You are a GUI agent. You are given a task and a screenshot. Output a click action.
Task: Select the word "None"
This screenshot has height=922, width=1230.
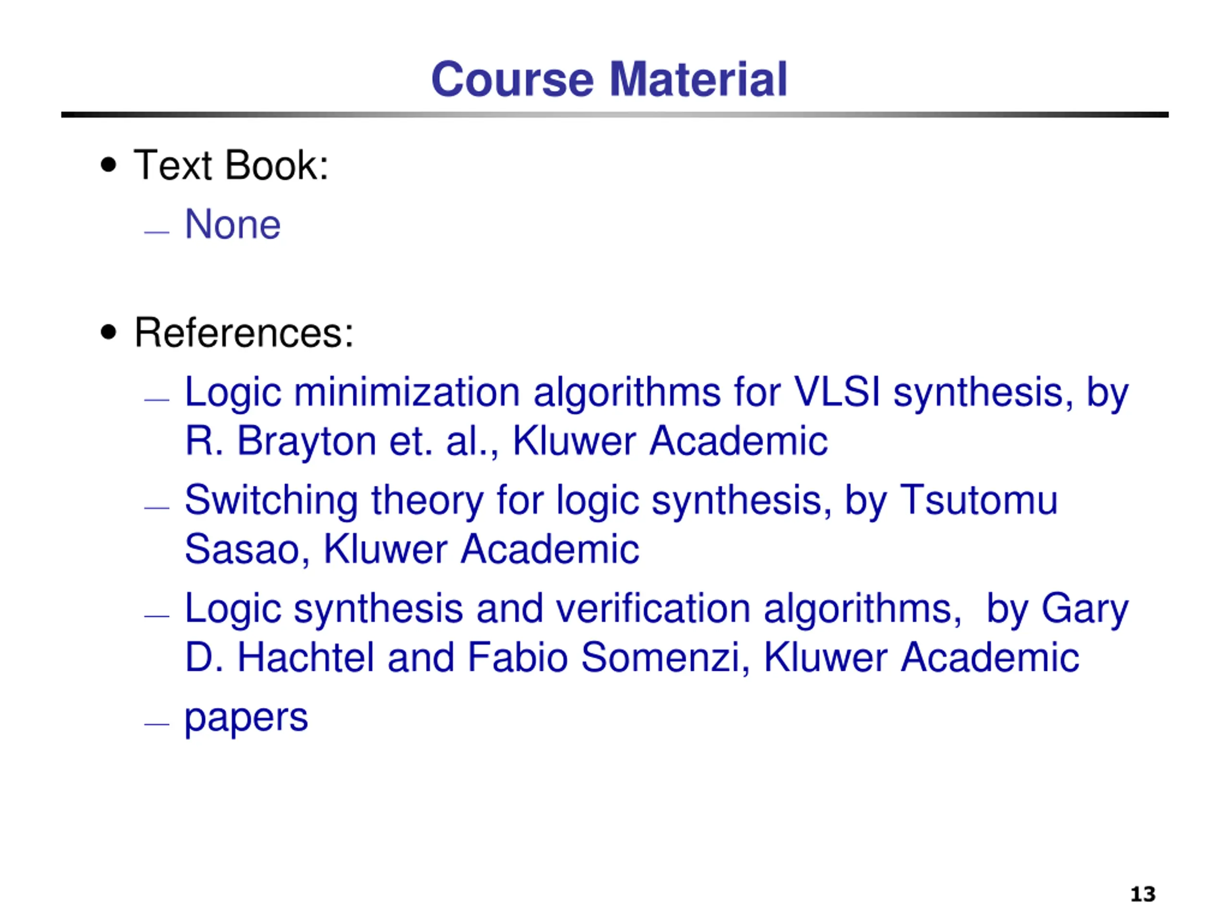(233, 225)
